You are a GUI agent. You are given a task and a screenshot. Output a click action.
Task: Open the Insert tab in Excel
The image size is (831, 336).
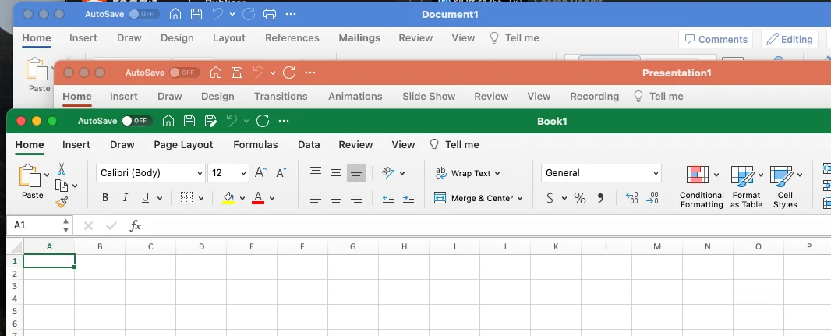pos(76,145)
